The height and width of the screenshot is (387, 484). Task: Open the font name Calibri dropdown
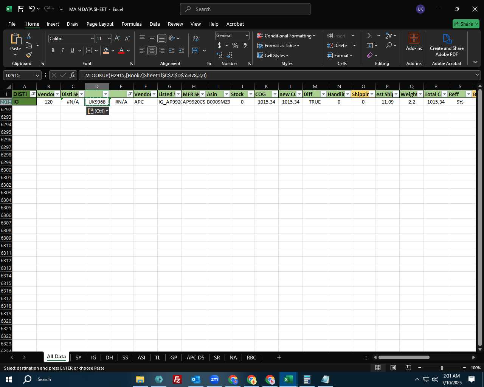coord(92,39)
